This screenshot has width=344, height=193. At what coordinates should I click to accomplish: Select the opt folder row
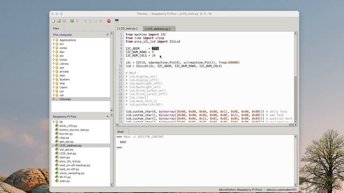[x=81, y=68]
